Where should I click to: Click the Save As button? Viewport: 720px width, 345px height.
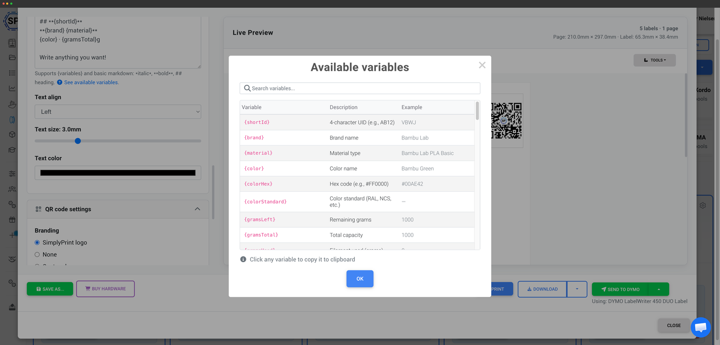tap(50, 289)
